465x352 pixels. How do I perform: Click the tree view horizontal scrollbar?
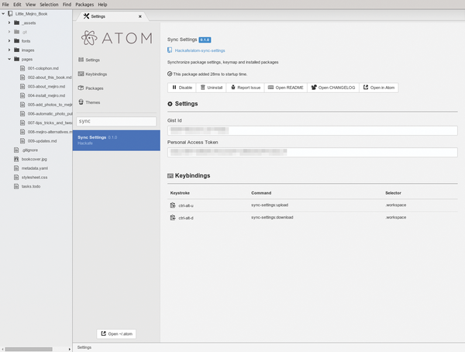tap(29, 350)
